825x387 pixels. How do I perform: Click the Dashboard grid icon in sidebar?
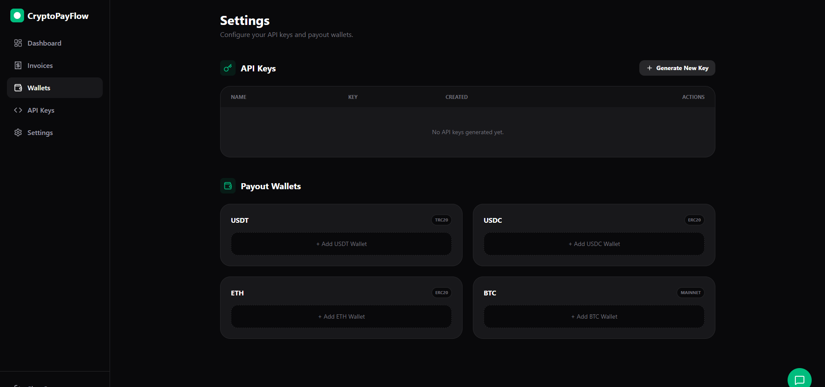pos(18,43)
